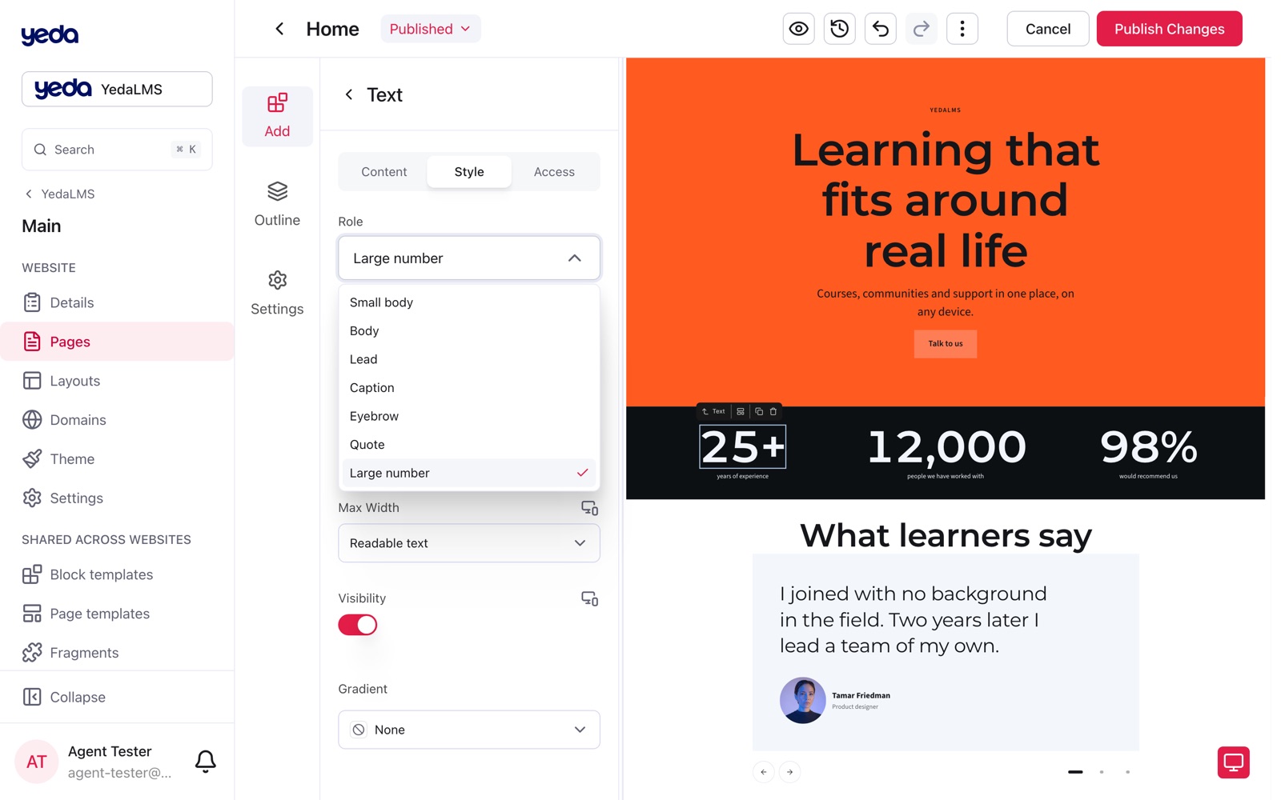
Task: Open the Published status dropdown
Action: tap(431, 29)
